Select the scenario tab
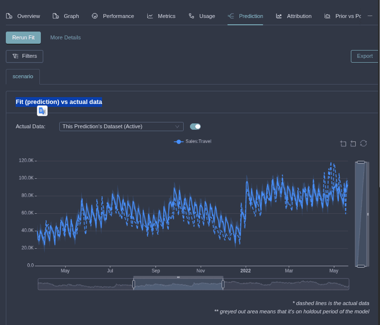 click(23, 77)
